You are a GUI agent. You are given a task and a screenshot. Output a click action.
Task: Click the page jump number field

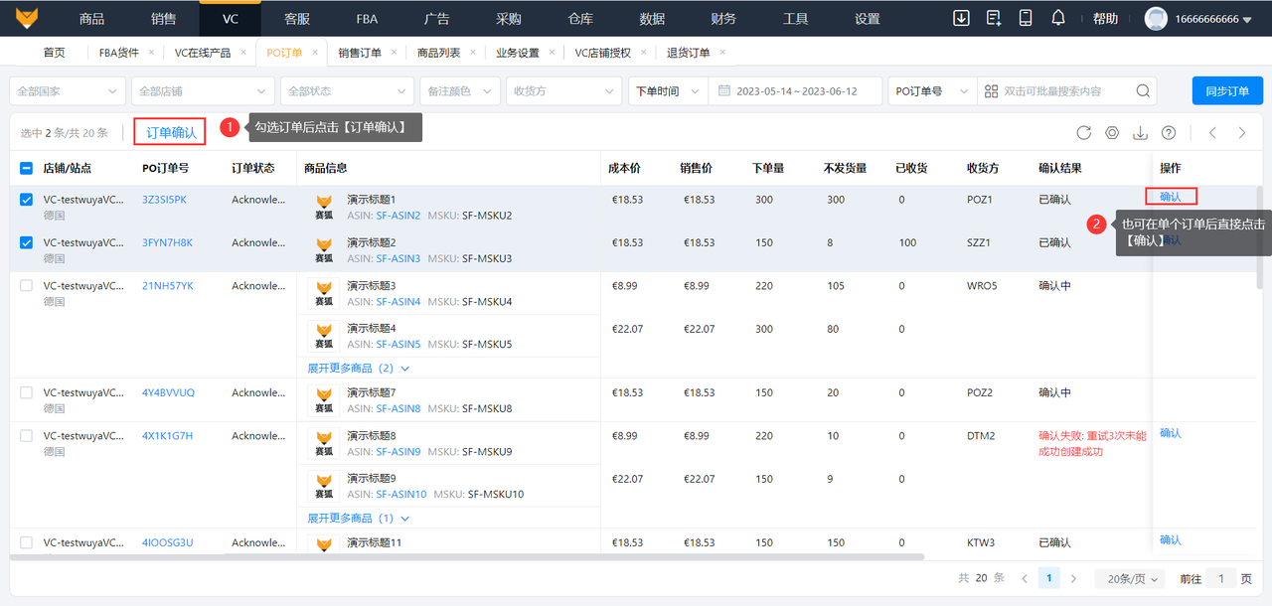click(1220, 578)
